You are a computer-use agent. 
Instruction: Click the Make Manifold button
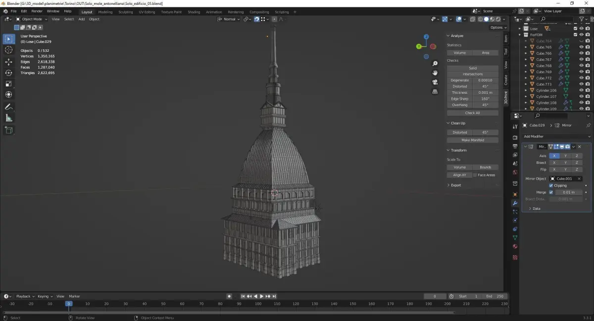click(472, 140)
